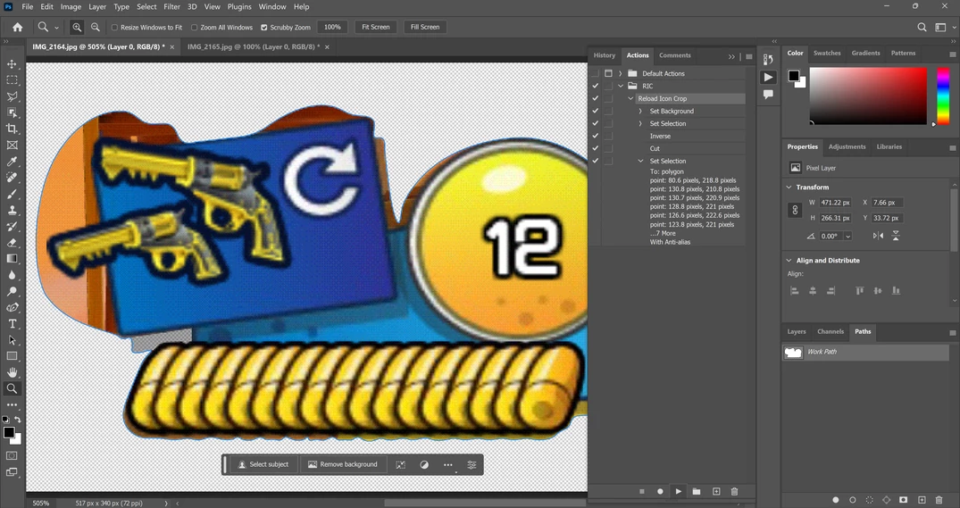960x508 pixels.
Task: Open the Plugins menu
Action: coord(239,7)
